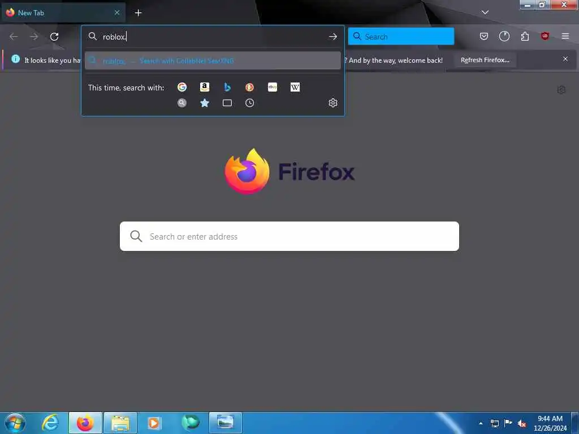This screenshot has height=434, width=579.
Task: Open Save to Pocket
Action: [x=484, y=36]
